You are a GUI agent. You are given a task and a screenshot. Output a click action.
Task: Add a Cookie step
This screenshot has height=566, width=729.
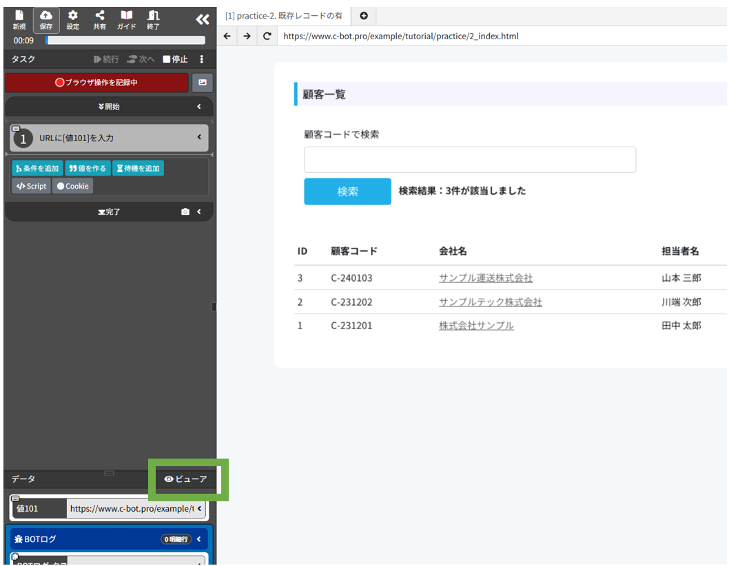[72, 186]
